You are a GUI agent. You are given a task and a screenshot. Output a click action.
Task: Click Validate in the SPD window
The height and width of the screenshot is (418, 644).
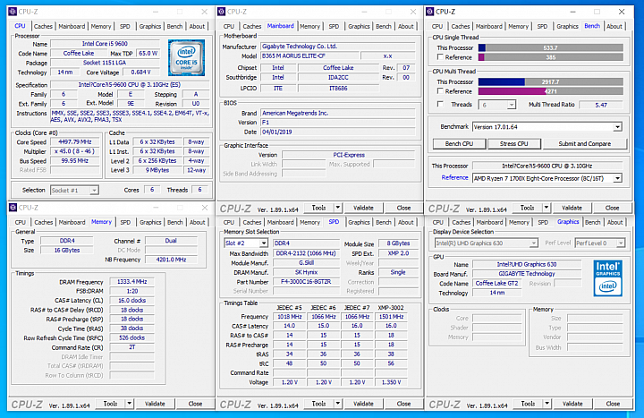tap(363, 404)
